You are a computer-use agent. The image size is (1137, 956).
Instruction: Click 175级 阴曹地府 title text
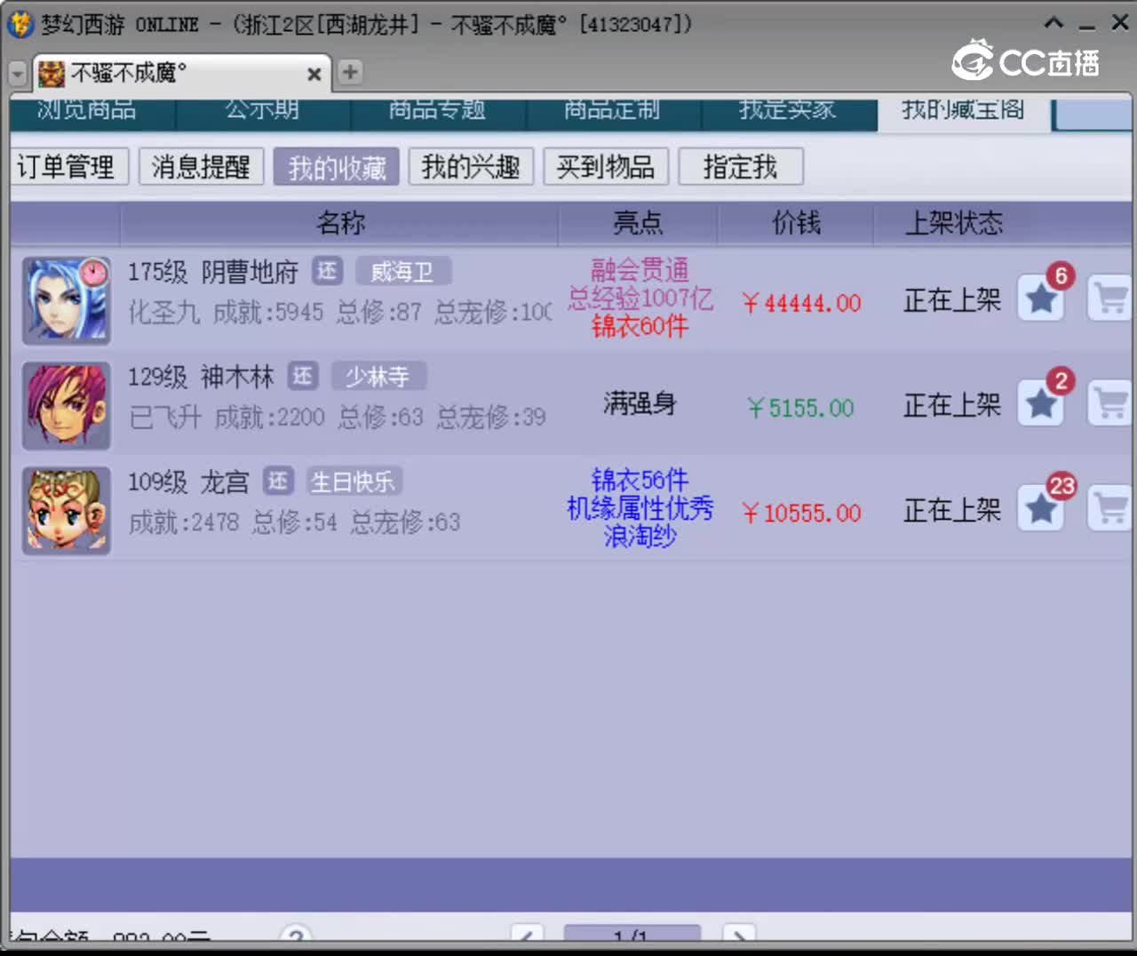pos(213,272)
